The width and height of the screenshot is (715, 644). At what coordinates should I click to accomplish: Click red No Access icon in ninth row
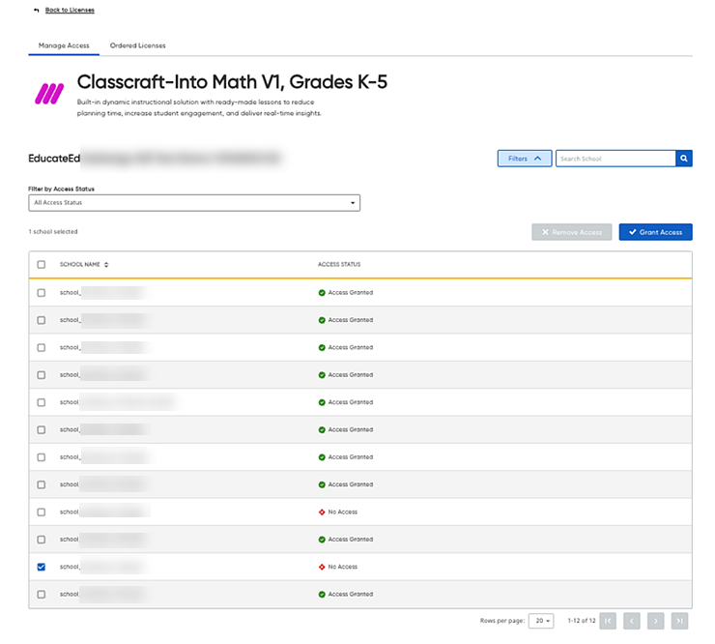click(x=322, y=512)
